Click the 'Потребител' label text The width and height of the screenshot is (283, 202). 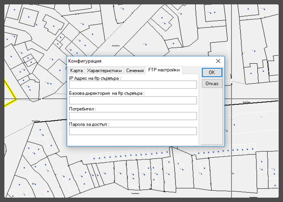pos(83,109)
